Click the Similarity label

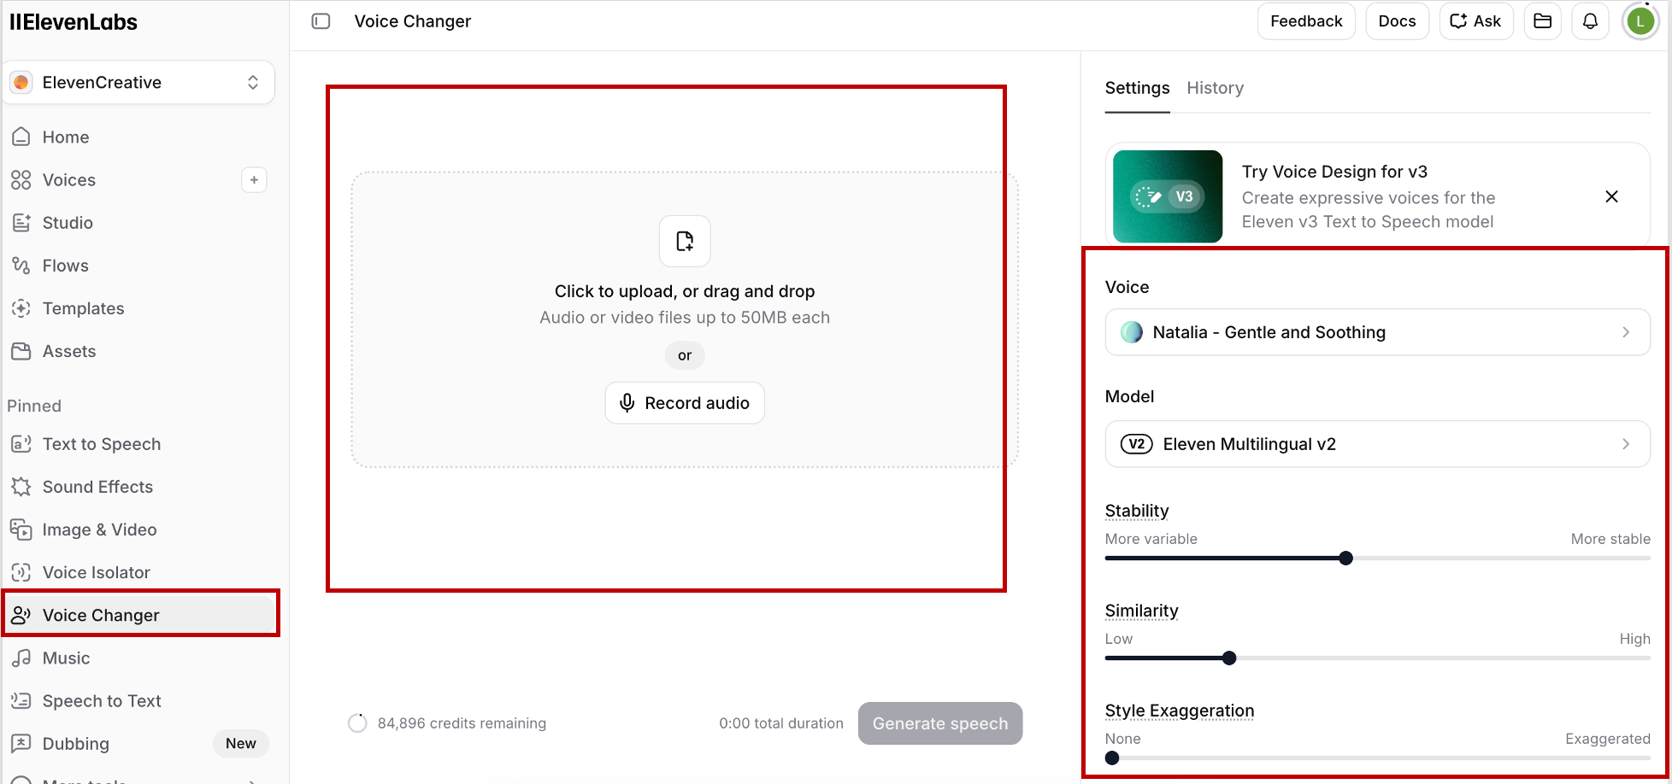point(1141,611)
